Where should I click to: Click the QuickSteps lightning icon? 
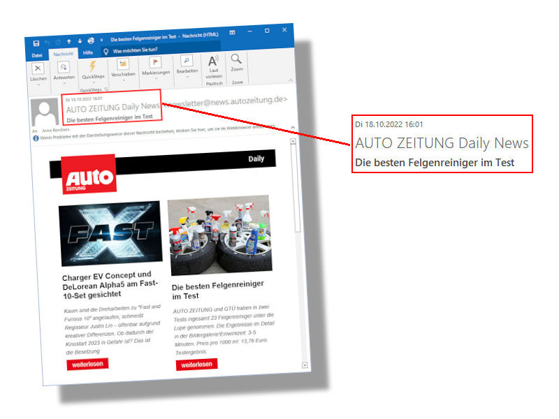click(x=93, y=66)
